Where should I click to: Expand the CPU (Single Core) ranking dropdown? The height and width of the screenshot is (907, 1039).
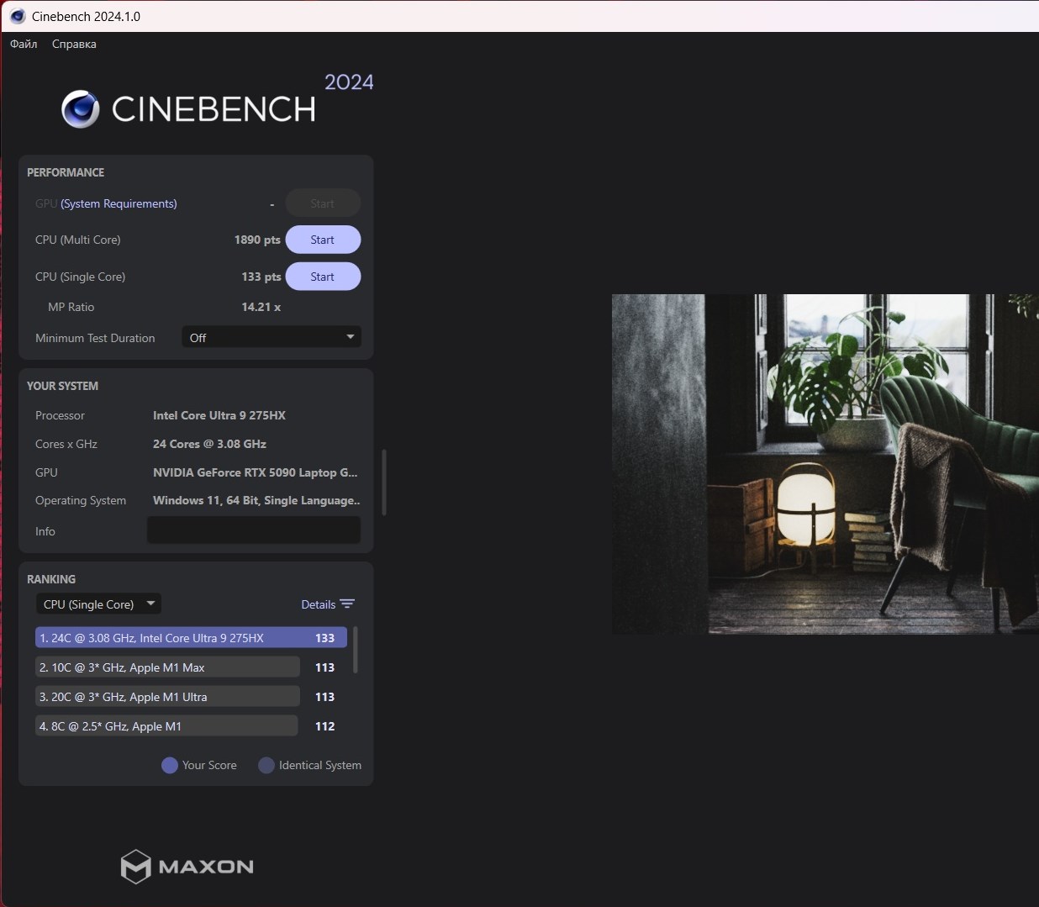(98, 604)
